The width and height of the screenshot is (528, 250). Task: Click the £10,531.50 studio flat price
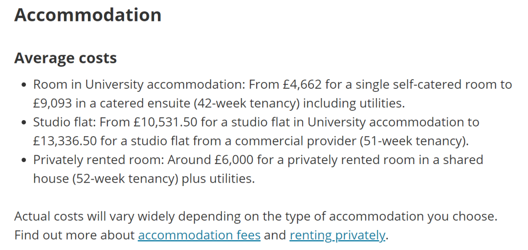coord(165,122)
